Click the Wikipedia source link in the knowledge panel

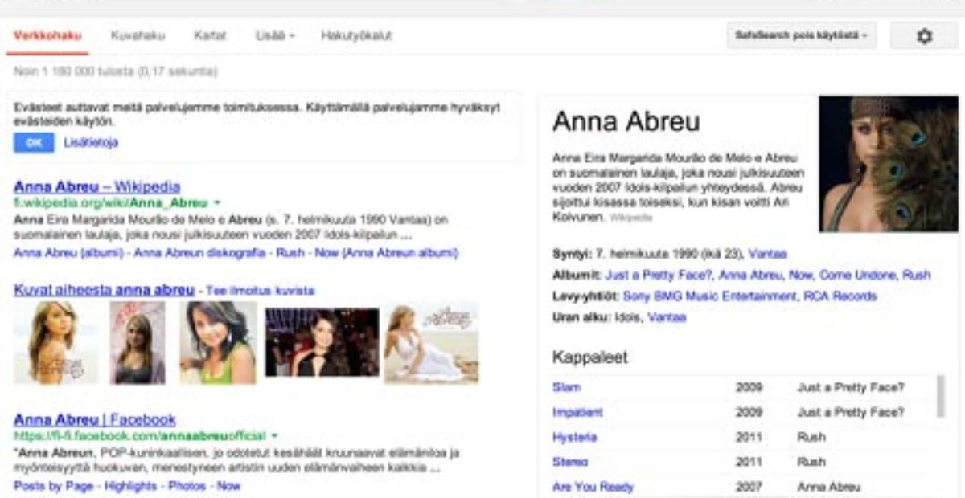[630, 218]
